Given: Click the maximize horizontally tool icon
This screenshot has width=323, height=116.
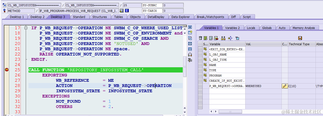Looking at the screenshot, I should point(190,49).
